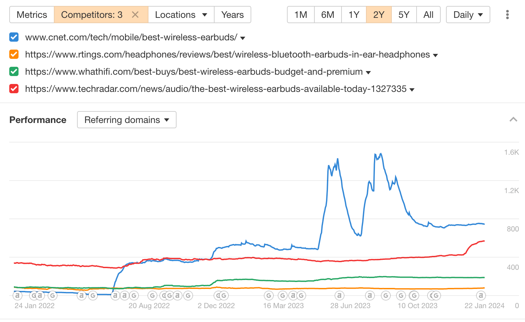Click the 1.6K y-axis label
The image size is (525, 322).
click(x=511, y=152)
